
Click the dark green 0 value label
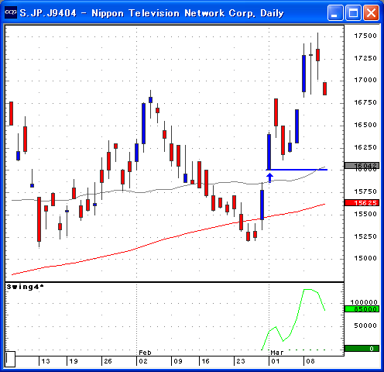(362, 349)
